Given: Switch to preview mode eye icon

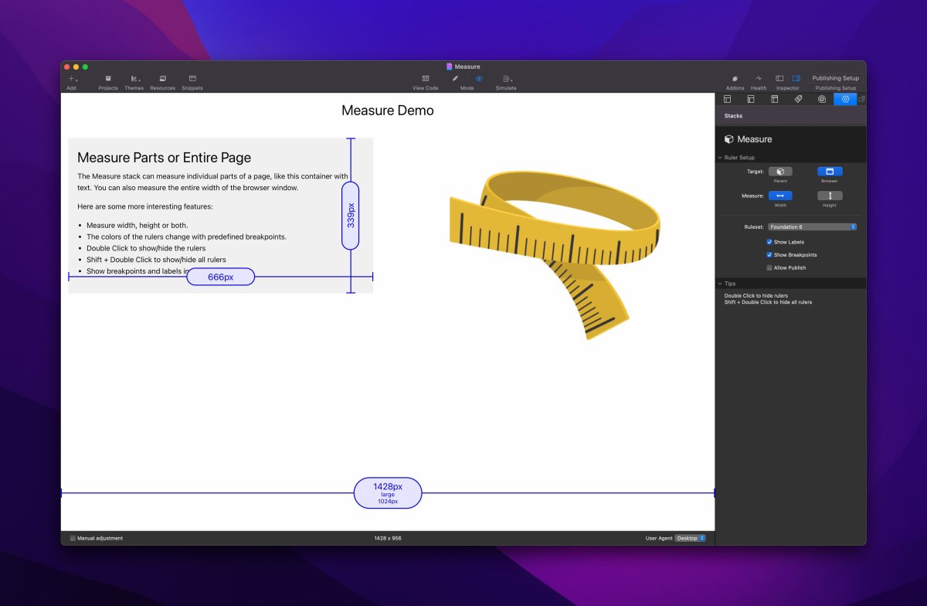Looking at the screenshot, I should point(479,79).
